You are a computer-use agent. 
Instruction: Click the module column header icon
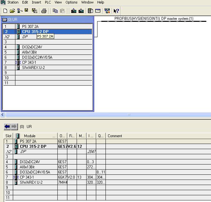tap(18, 136)
